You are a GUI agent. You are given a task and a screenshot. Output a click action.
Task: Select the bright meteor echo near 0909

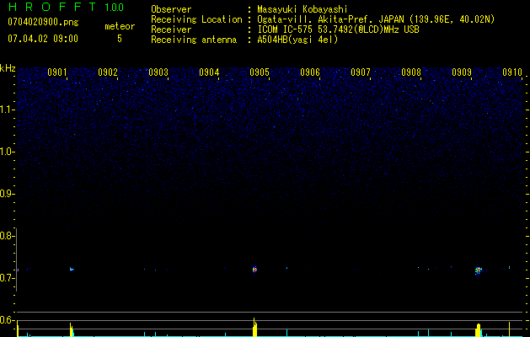tap(478, 270)
